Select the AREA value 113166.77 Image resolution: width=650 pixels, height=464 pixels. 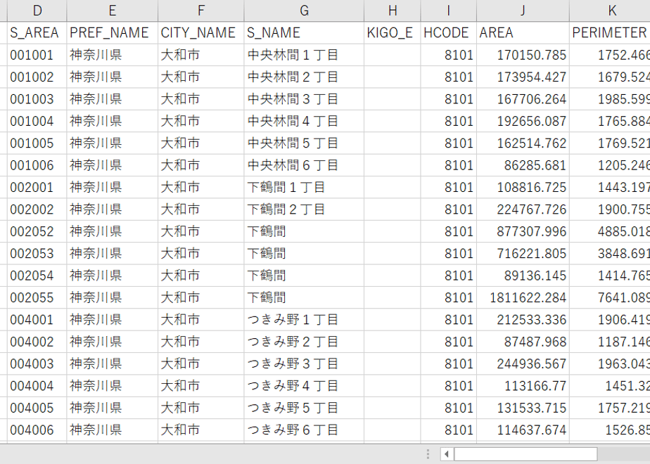coord(523,386)
